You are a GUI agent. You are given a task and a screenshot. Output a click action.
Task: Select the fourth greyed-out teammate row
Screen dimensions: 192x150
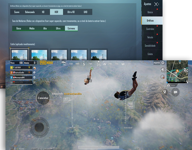(21, 82)
